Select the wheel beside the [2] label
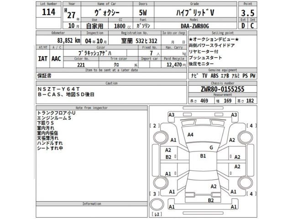The width and height of the screenshot is (292, 219). pos(162,136)
